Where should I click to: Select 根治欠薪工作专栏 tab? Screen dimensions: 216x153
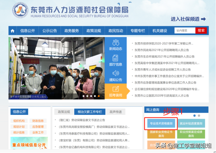tap(90, 112)
